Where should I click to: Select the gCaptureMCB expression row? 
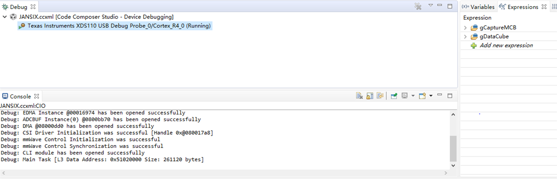pyautogui.click(x=498, y=28)
